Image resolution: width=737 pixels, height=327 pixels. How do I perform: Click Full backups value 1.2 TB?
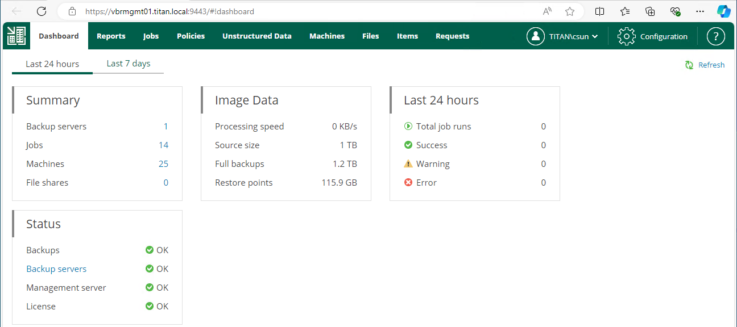coord(345,164)
